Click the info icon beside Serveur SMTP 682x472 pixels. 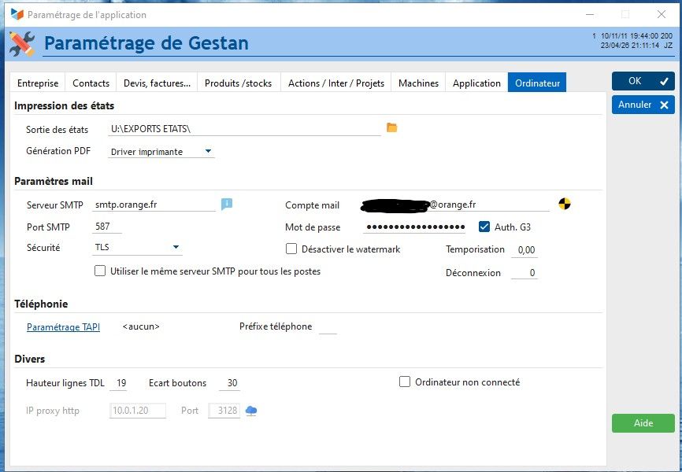(x=226, y=204)
